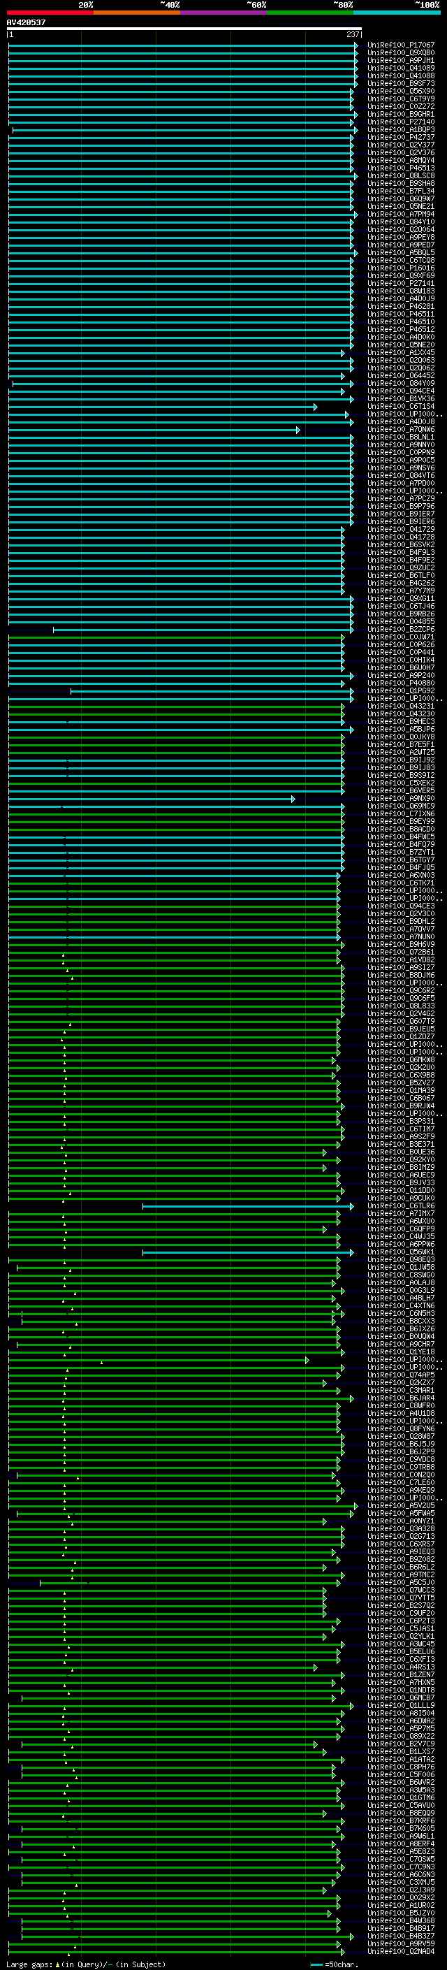The height and width of the screenshot is (1970, 447).
Task: Select hit label UniRef100_B4FQ79
Action: click(x=400, y=845)
